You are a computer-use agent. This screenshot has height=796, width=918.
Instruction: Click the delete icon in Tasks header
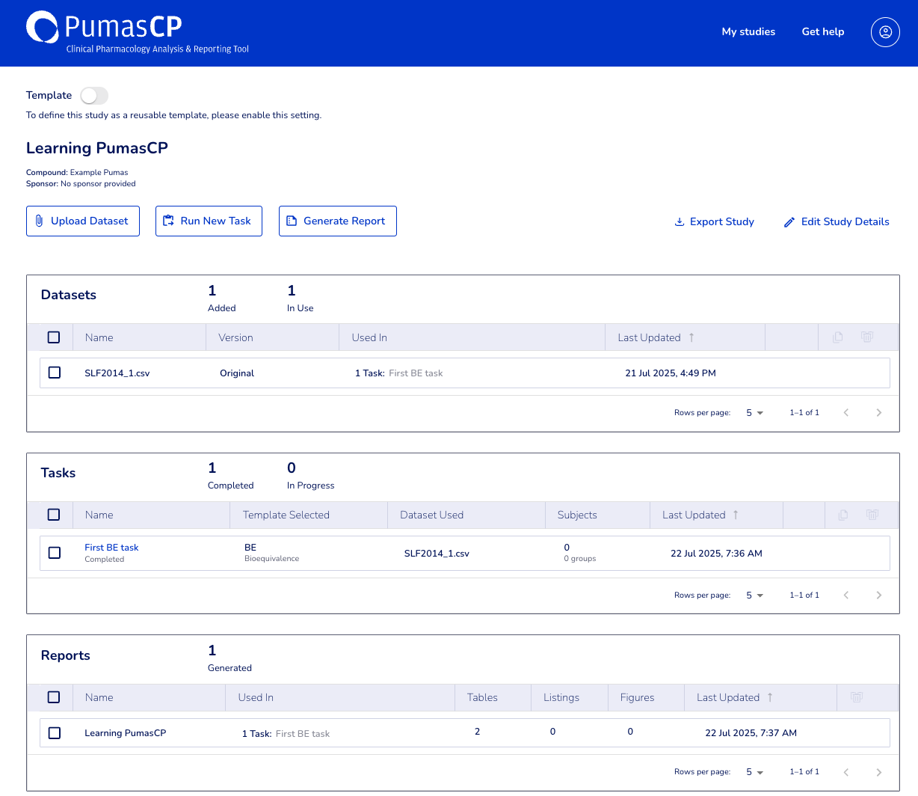point(872,515)
